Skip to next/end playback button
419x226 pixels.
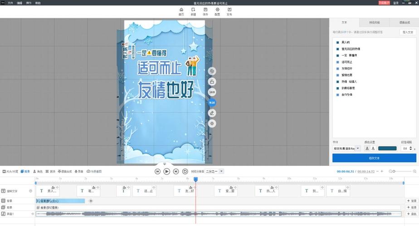pyautogui.click(x=176, y=171)
